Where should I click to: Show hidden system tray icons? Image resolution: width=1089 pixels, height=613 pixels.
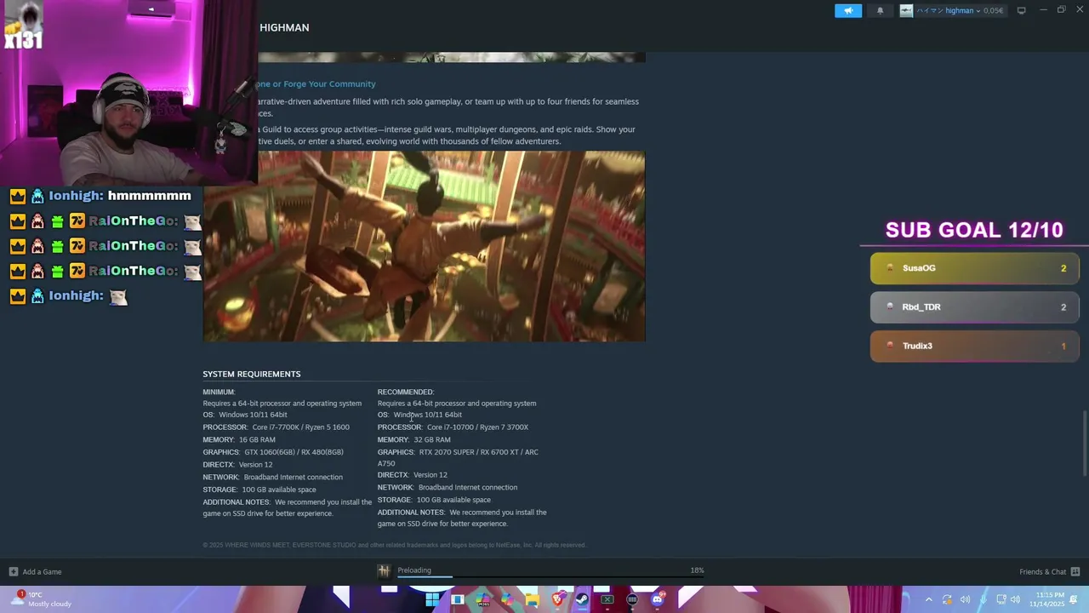(928, 599)
